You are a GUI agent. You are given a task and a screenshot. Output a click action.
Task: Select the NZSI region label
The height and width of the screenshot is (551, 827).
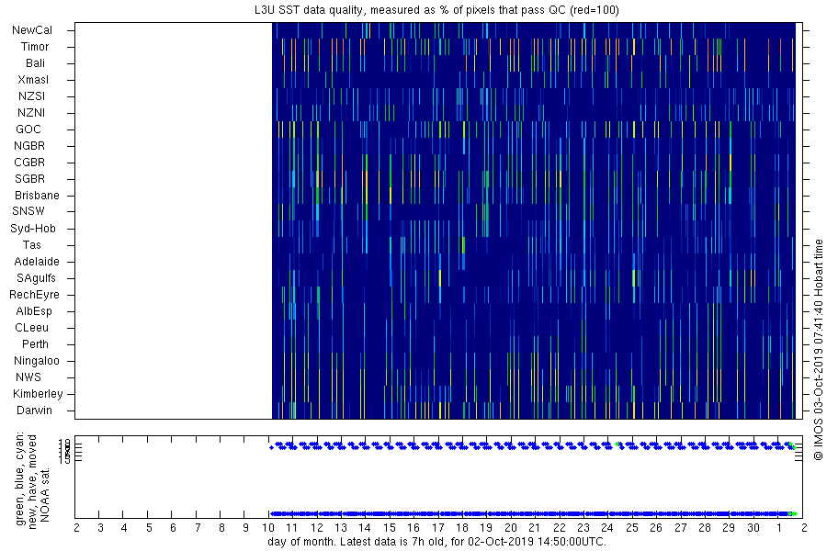click(x=31, y=96)
